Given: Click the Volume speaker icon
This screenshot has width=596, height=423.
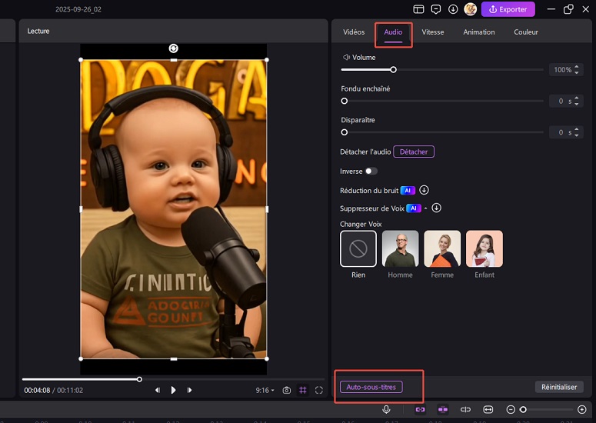Looking at the screenshot, I should tap(346, 58).
